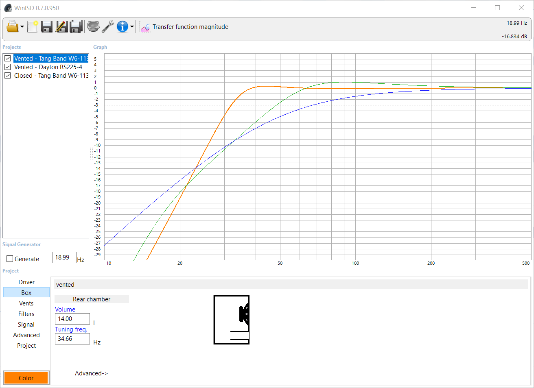Open the vented box type selector
The height and width of the screenshot is (388, 534).
click(x=291, y=284)
